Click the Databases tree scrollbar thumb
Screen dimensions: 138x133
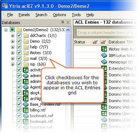click(x=68, y=51)
